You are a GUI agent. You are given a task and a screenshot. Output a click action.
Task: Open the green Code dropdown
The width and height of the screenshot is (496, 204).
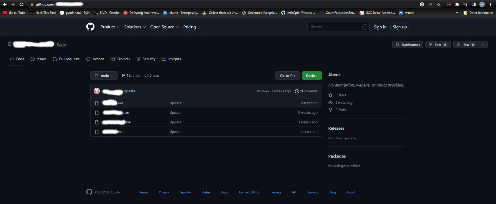coord(312,75)
